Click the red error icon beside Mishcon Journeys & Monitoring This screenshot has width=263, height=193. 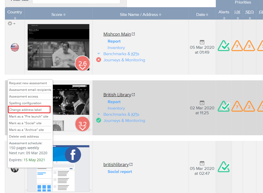(x=99, y=60)
